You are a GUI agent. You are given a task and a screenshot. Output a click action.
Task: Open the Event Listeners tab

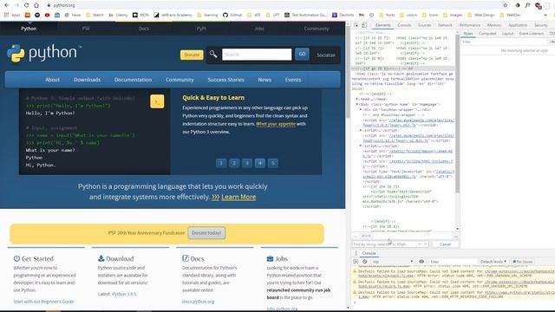(532, 33)
